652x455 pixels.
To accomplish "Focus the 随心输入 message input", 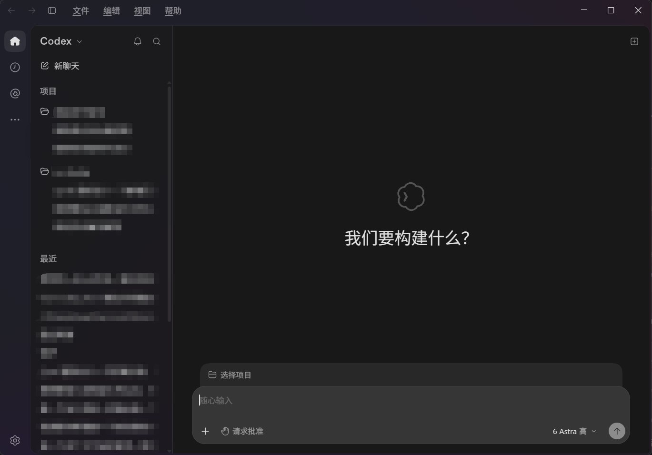I will 411,401.
